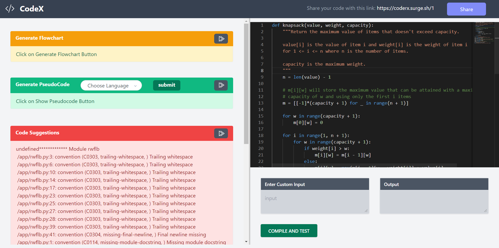Click 'Click on Show Pseudocode Button' text
Screen dimensions: 499x248
coord(55,101)
